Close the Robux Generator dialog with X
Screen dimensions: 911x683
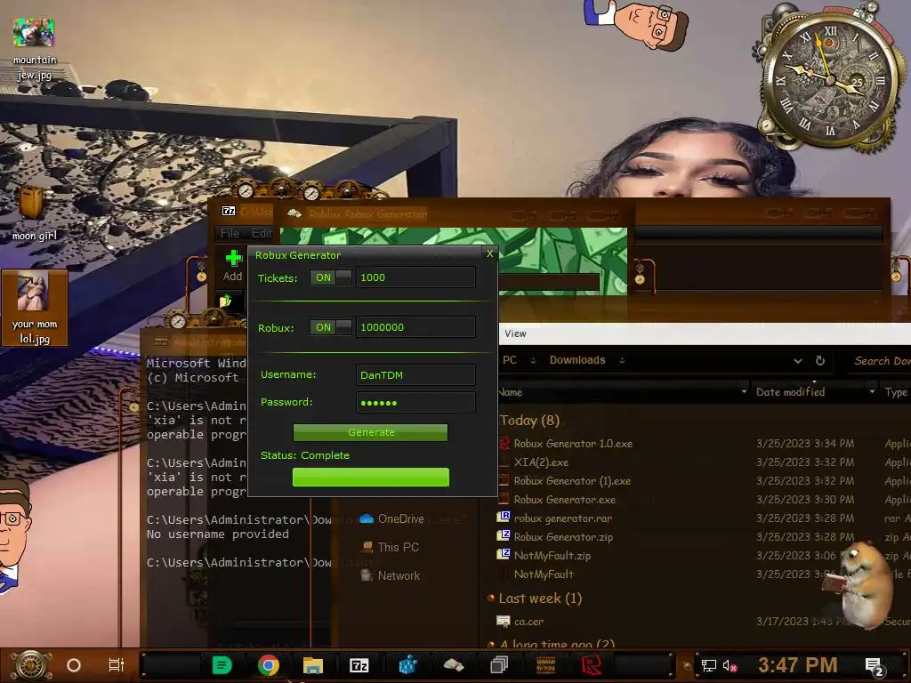[490, 253]
